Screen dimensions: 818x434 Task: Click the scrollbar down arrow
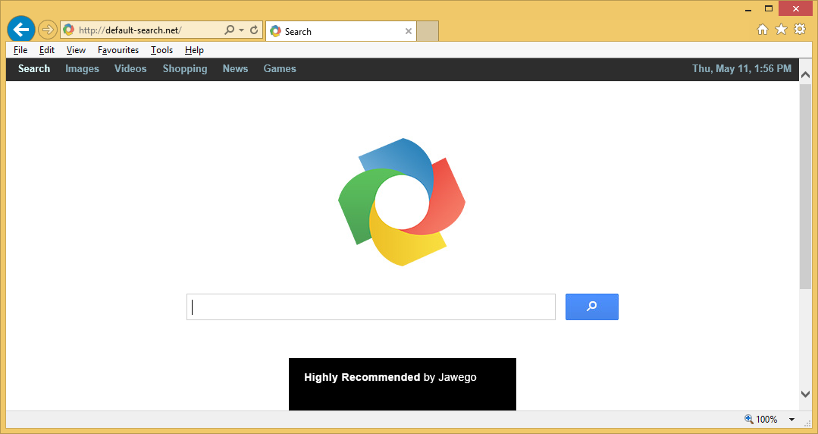click(x=805, y=395)
